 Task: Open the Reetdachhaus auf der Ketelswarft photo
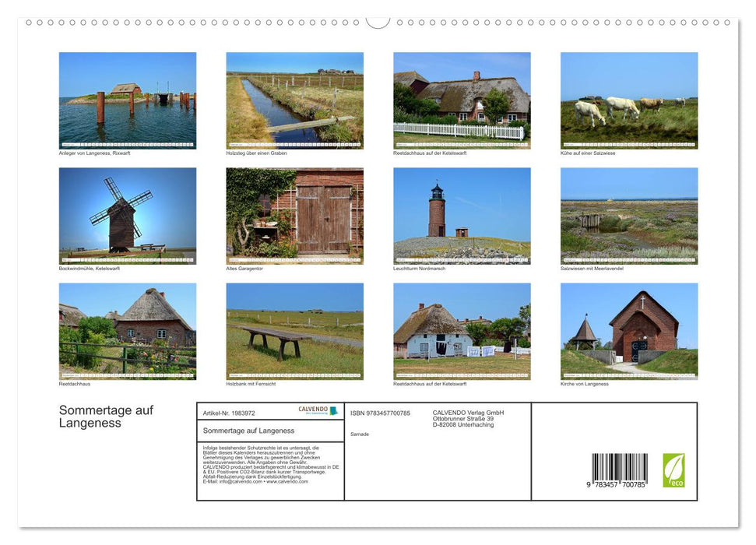(462, 100)
